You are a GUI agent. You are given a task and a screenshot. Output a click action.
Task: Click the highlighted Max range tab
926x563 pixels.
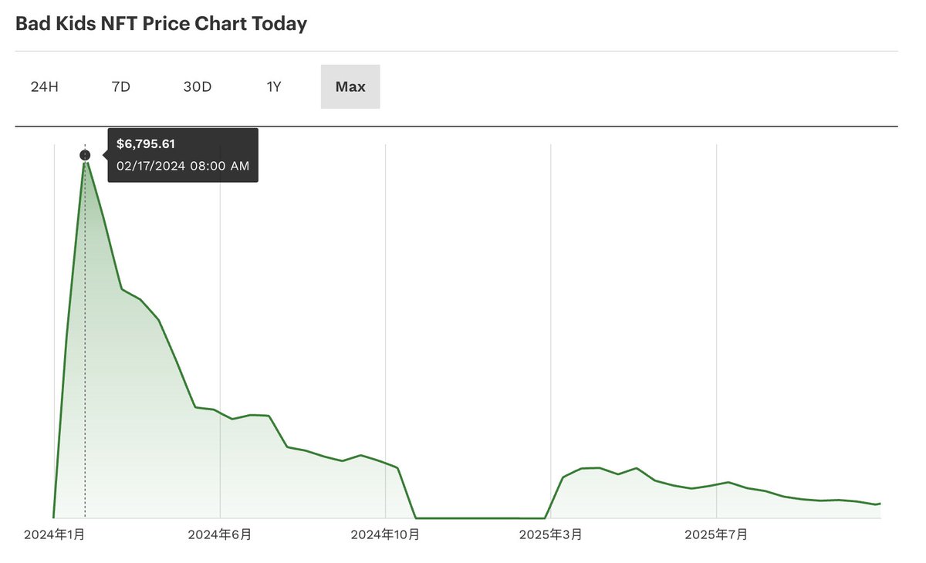(x=350, y=86)
